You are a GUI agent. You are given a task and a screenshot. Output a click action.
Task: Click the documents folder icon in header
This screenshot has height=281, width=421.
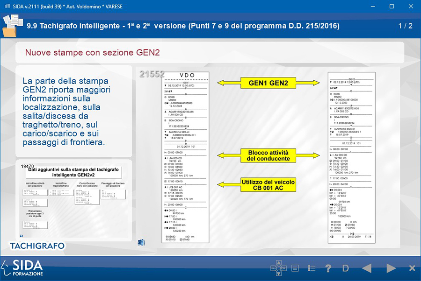point(12,26)
